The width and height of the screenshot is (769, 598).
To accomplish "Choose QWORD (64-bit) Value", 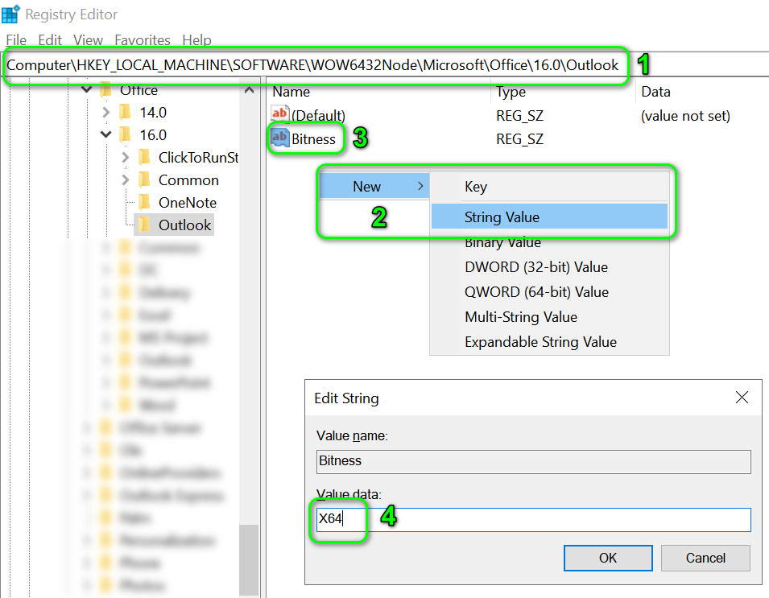I will [549, 292].
